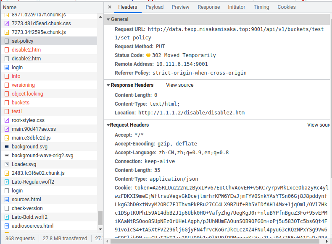Click the Request URL value
Image resolution: width=332 pixels, height=244 pixels.
click(219, 34)
